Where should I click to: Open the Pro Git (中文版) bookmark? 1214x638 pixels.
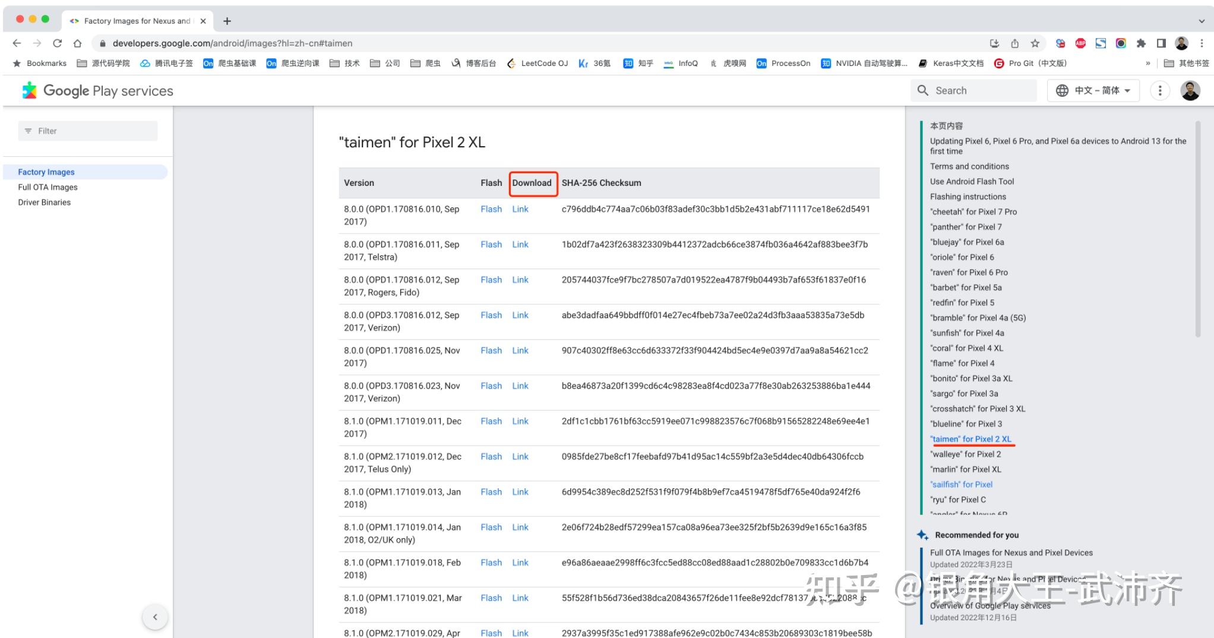click(x=1030, y=63)
